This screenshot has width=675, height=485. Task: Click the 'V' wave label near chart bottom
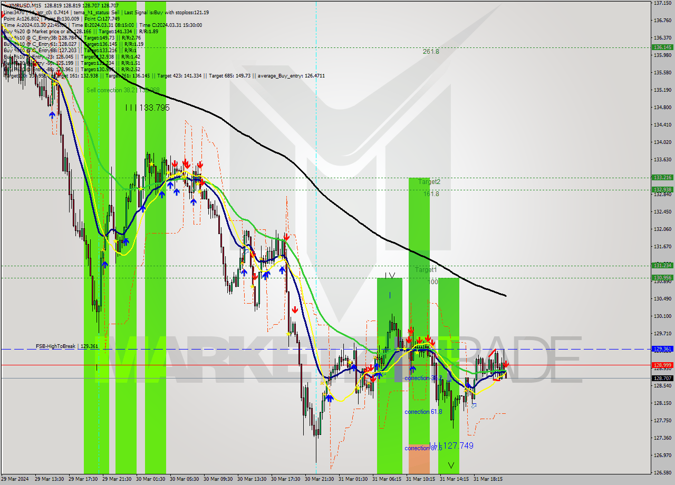[451, 465]
